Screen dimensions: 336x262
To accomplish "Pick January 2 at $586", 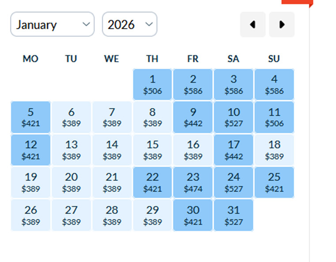I will 193,85.
